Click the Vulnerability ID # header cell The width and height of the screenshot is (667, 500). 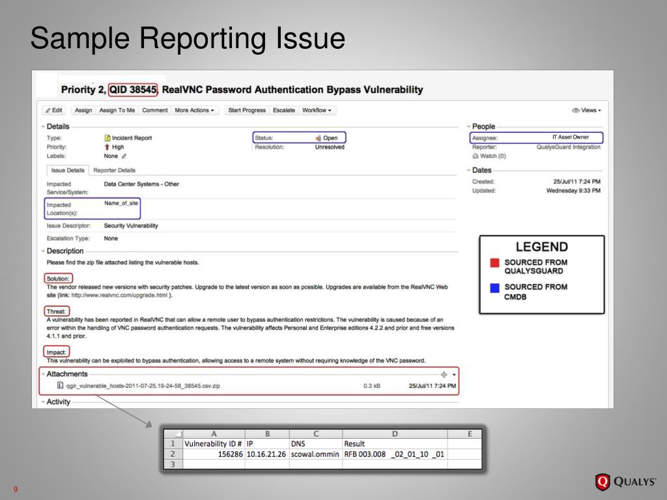pyautogui.click(x=214, y=443)
